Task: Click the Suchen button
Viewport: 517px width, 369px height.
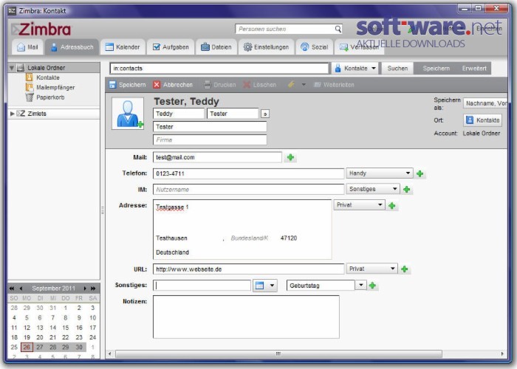Action: (397, 68)
